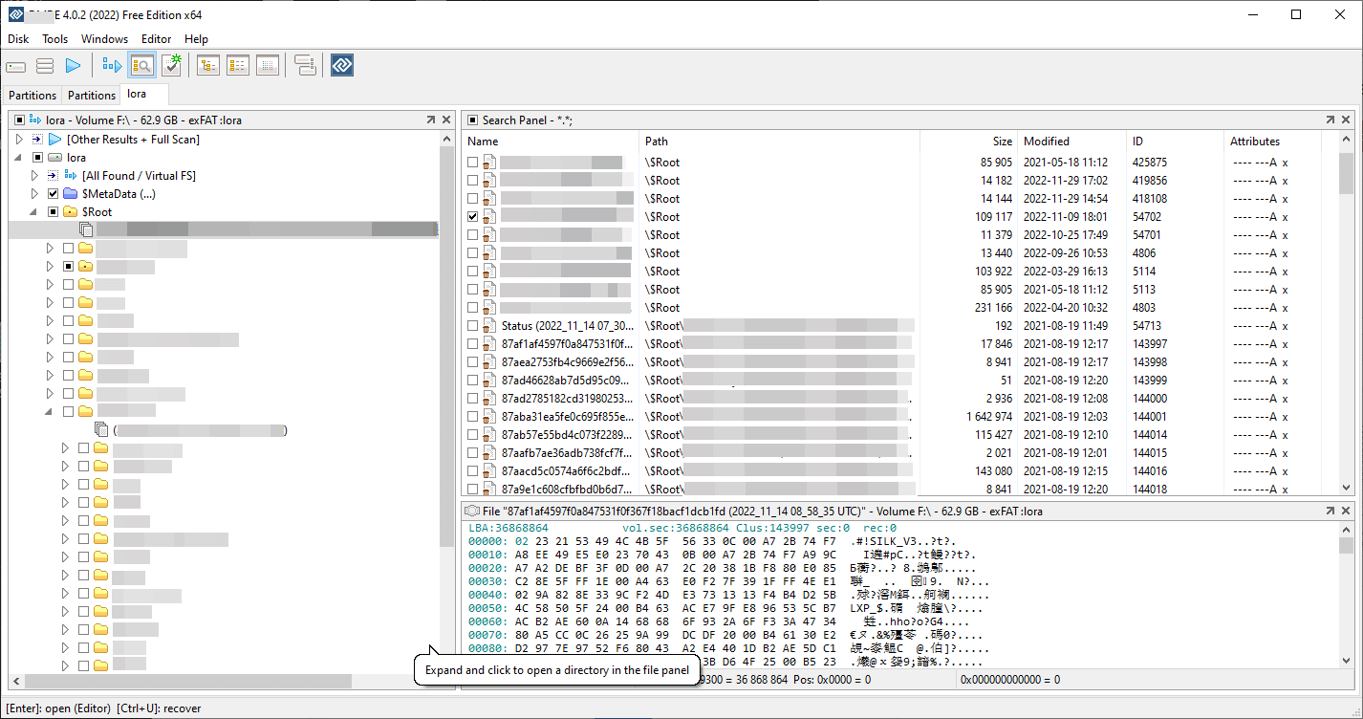Click the stacked disks toolbar icon
This screenshot has width=1363, height=719.
tap(45, 66)
